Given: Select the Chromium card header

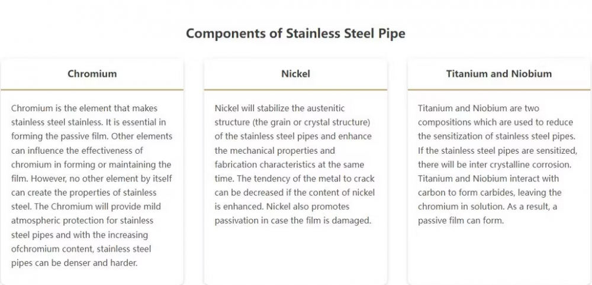Looking at the screenshot, I should click(x=92, y=74).
